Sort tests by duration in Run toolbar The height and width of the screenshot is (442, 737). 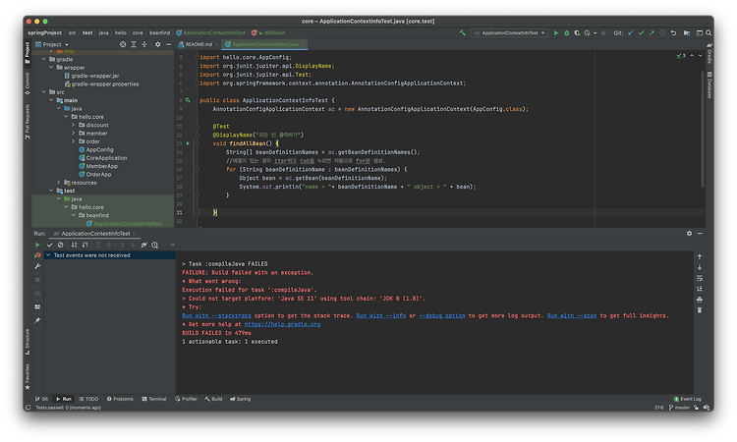tap(85, 245)
